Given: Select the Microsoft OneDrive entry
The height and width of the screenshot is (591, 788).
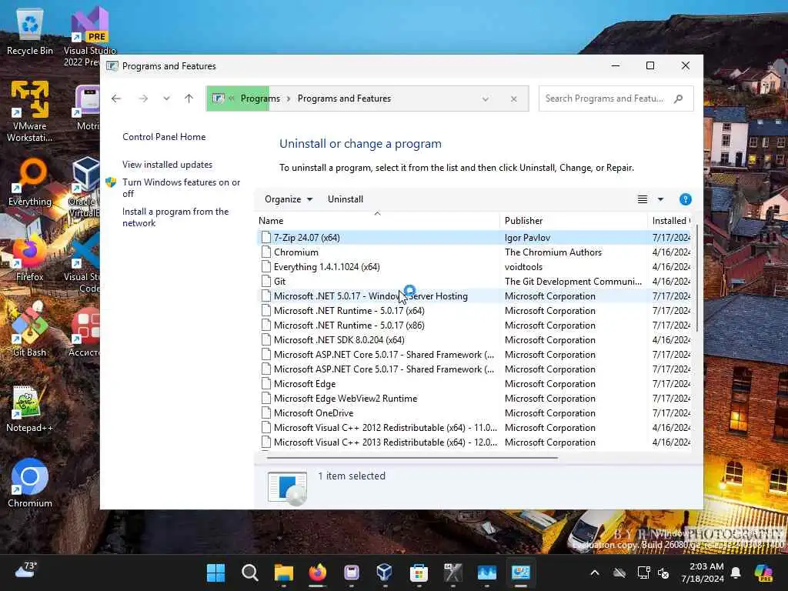Looking at the screenshot, I should point(474,412).
